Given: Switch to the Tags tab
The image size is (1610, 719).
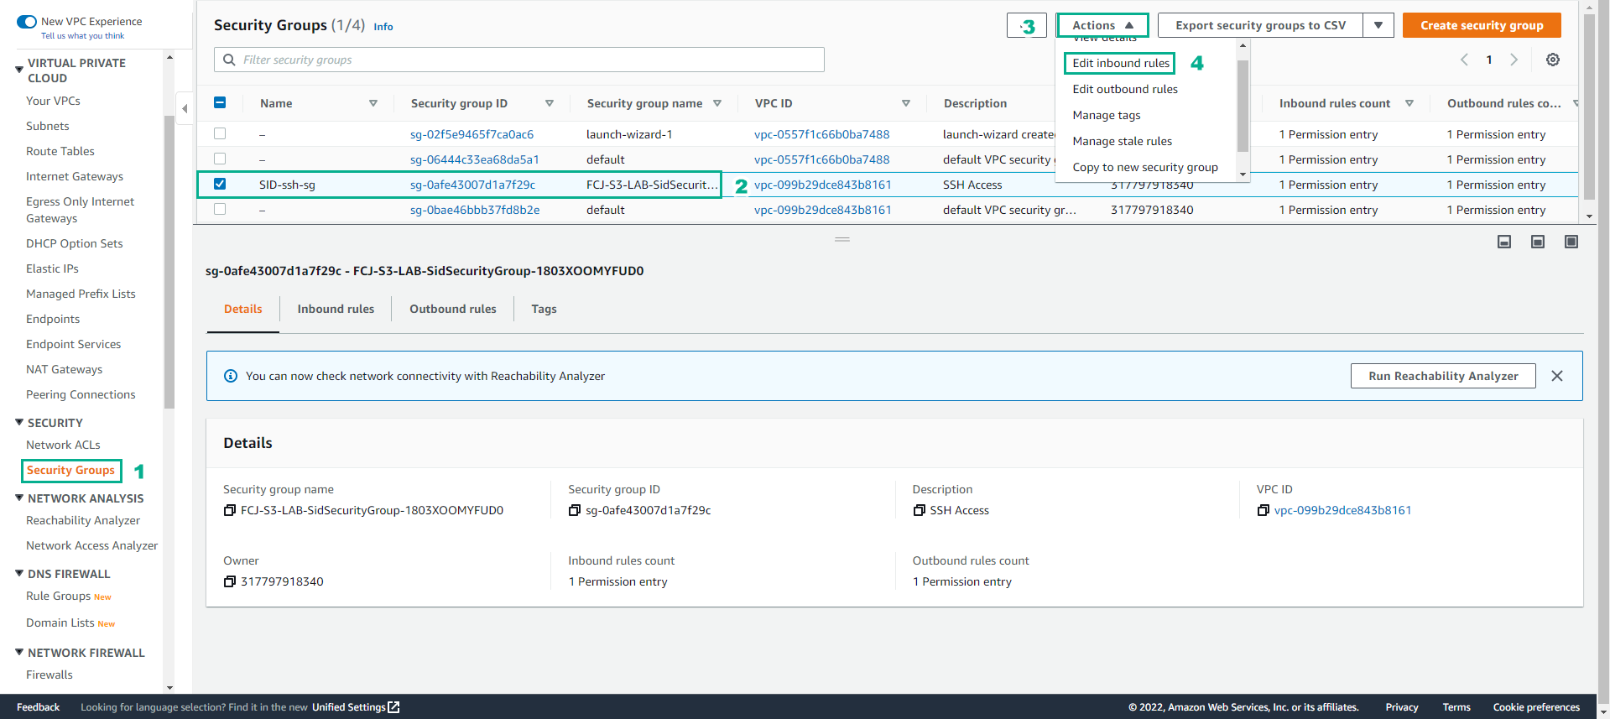Looking at the screenshot, I should tap(544, 309).
